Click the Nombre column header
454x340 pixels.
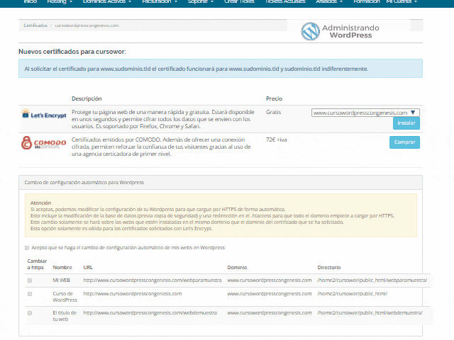(x=62, y=268)
